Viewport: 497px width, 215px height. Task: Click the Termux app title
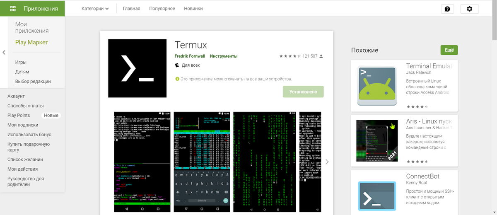(191, 44)
